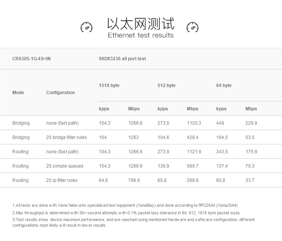
Task: Click value 65,9 in ip filter rules row
Action: [x=162, y=180]
